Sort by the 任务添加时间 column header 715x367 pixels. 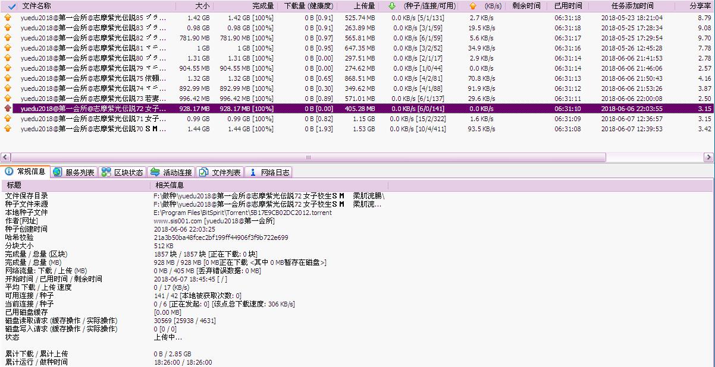pos(632,6)
